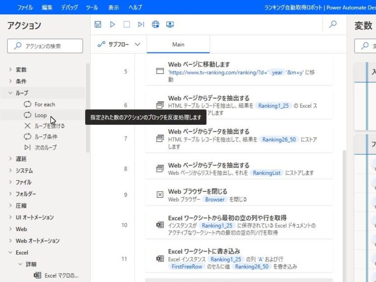
Task: Click the Excel icon of step 10
Action: coord(160,225)
